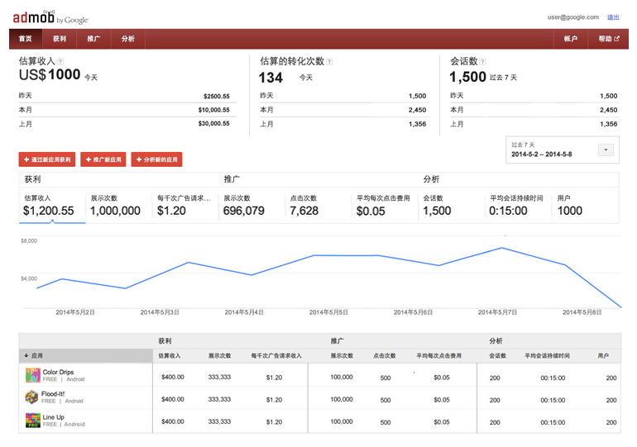The height and width of the screenshot is (447, 637).
Task: Click the Line Up app icon
Action: (33, 420)
